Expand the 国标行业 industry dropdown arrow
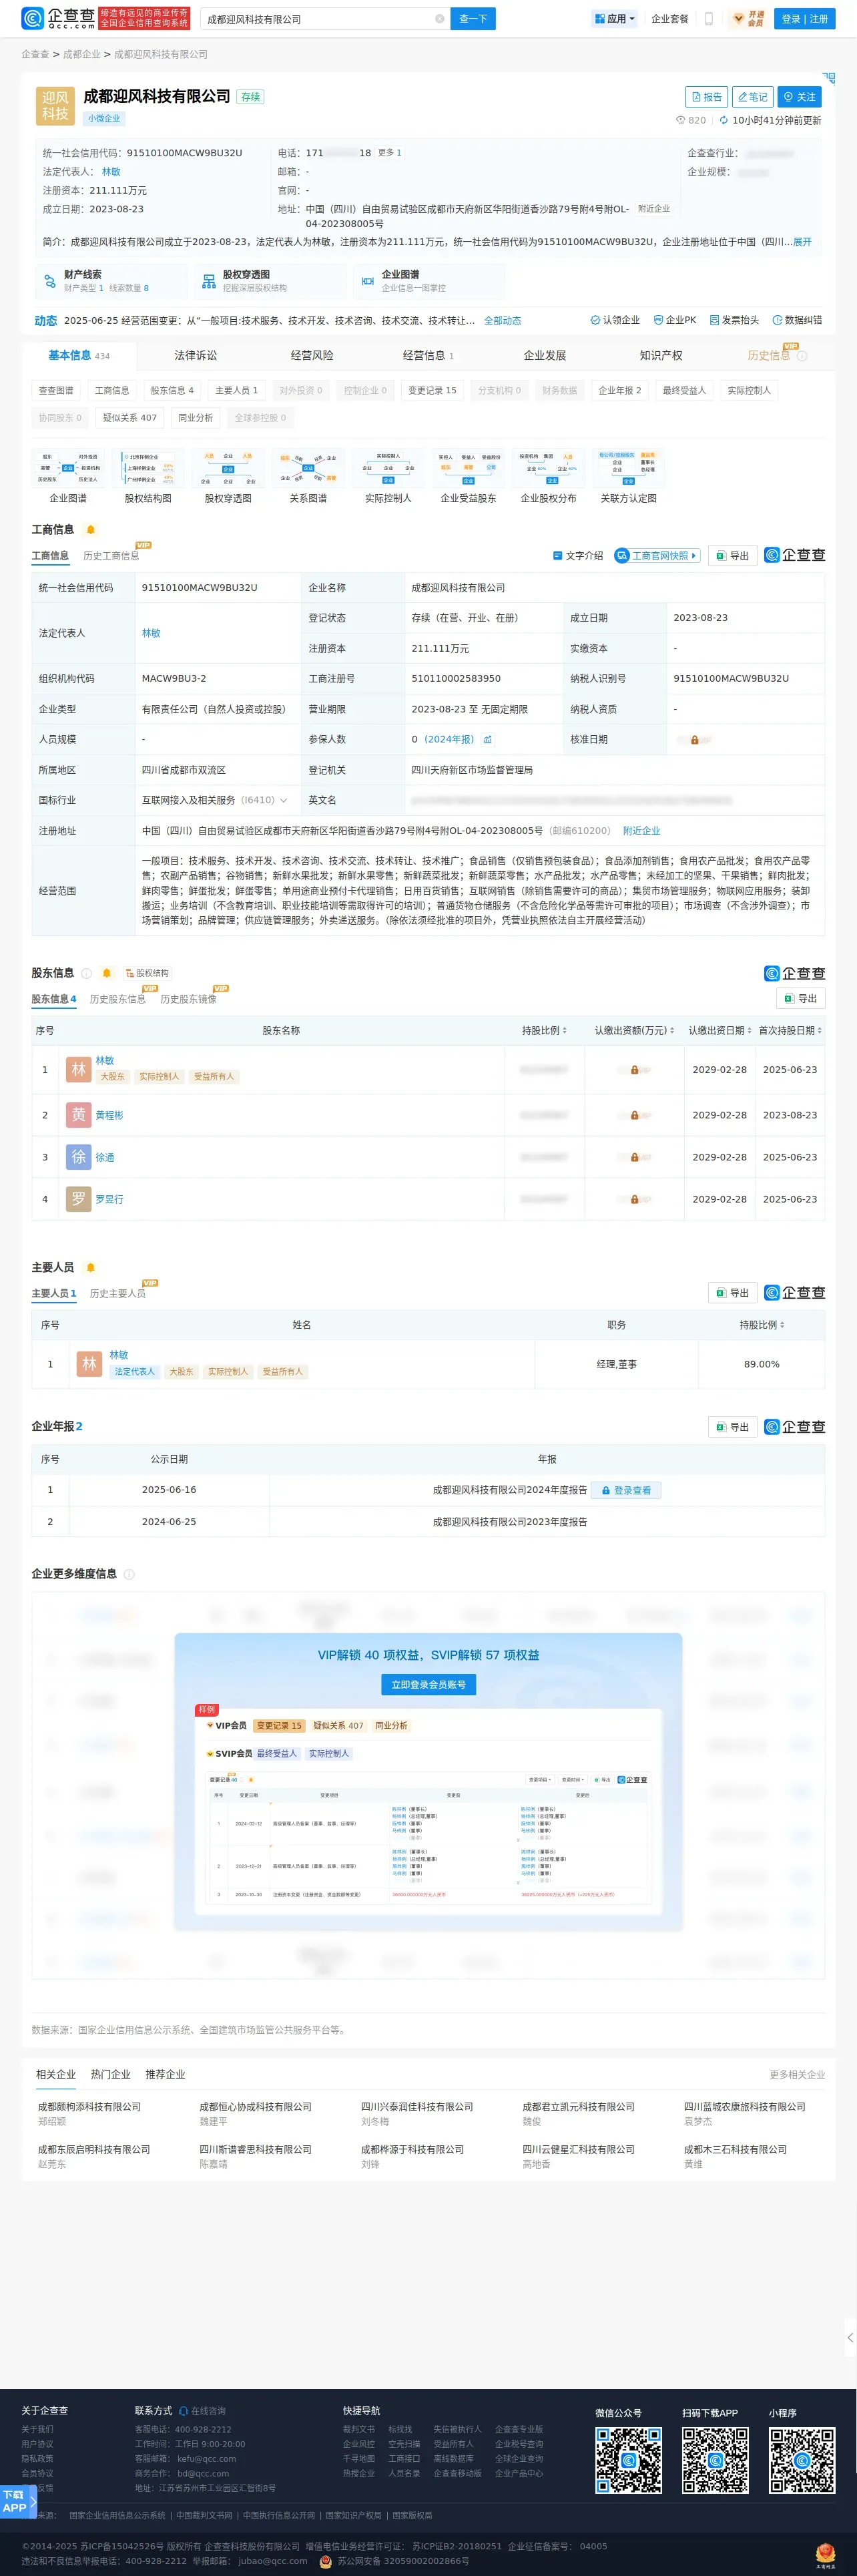The height and width of the screenshot is (2576, 857). (284, 800)
